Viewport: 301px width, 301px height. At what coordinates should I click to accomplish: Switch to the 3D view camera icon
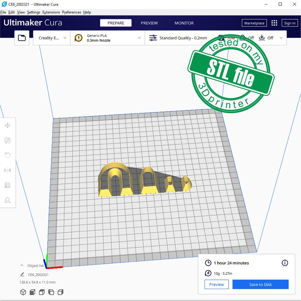[23, 292]
